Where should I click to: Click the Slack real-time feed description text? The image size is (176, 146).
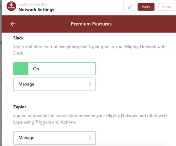[89, 50]
